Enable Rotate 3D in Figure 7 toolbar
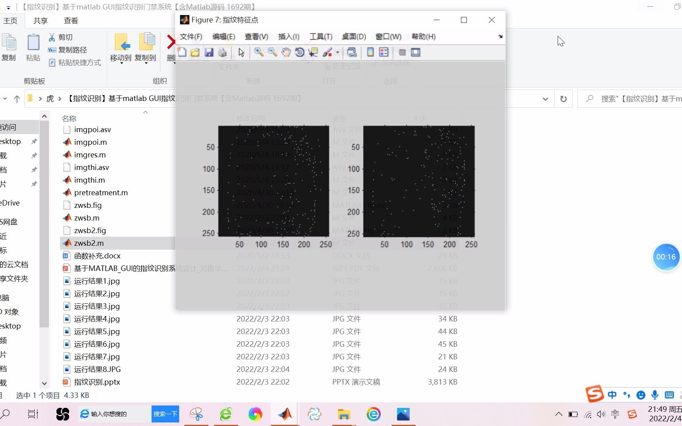Viewport: 682px width, 426px height. tap(299, 52)
